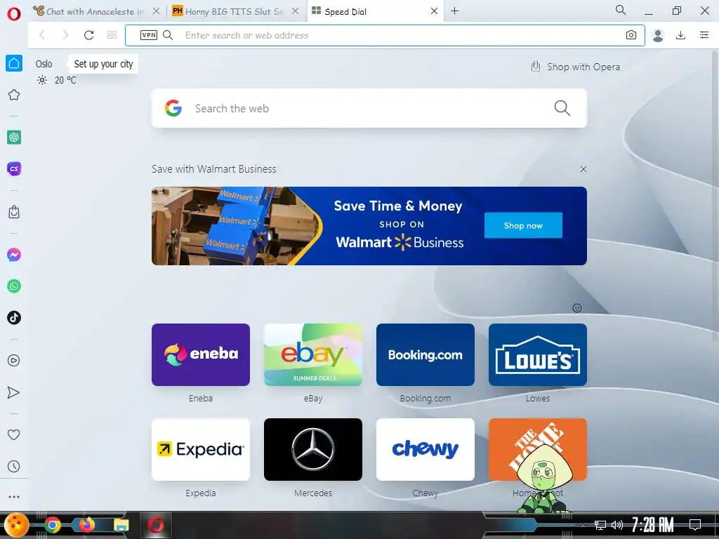Open sidebar setup three-dots menu

tap(14, 497)
